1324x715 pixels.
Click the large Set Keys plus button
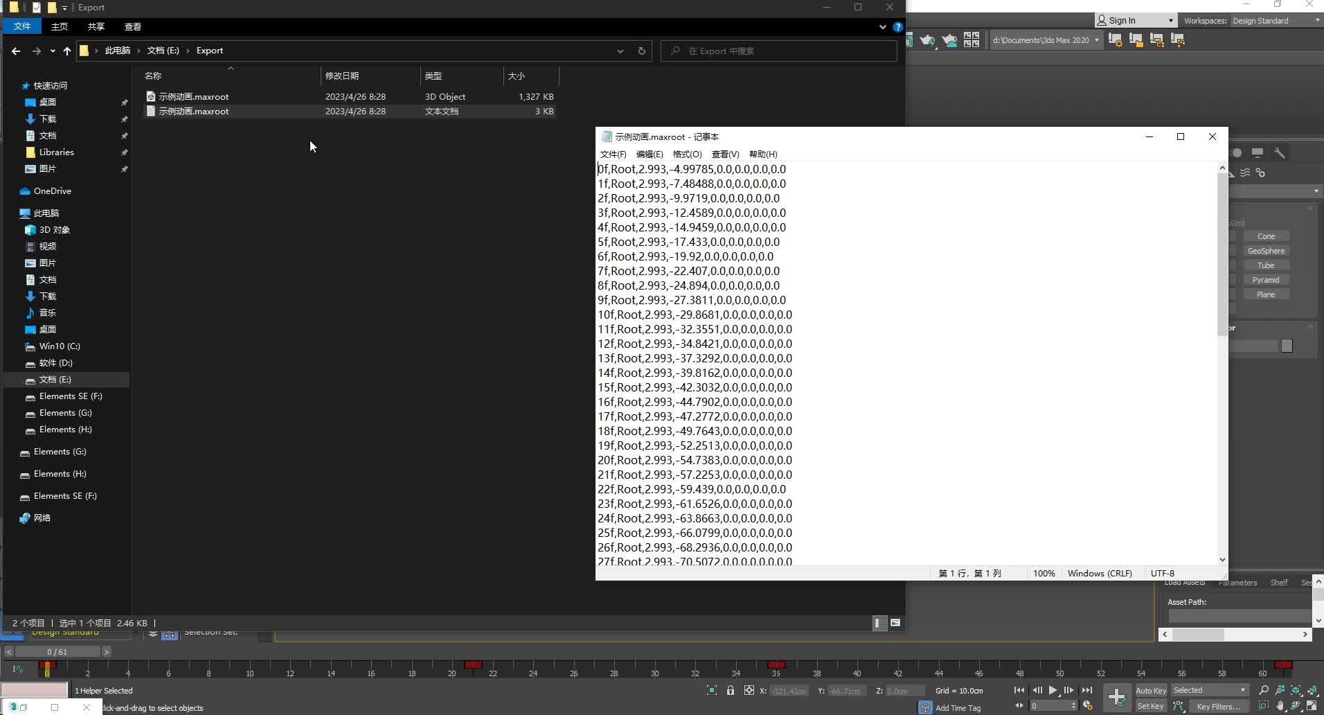point(1116,698)
